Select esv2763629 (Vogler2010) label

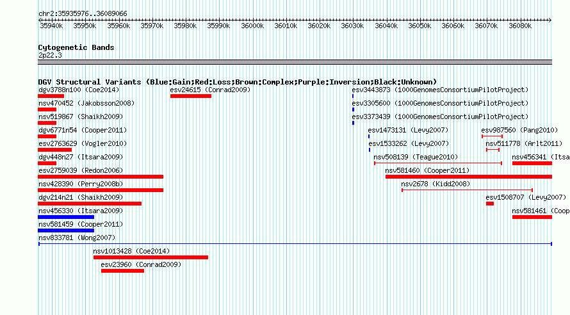pyautogui.click(x=83, y=143)
